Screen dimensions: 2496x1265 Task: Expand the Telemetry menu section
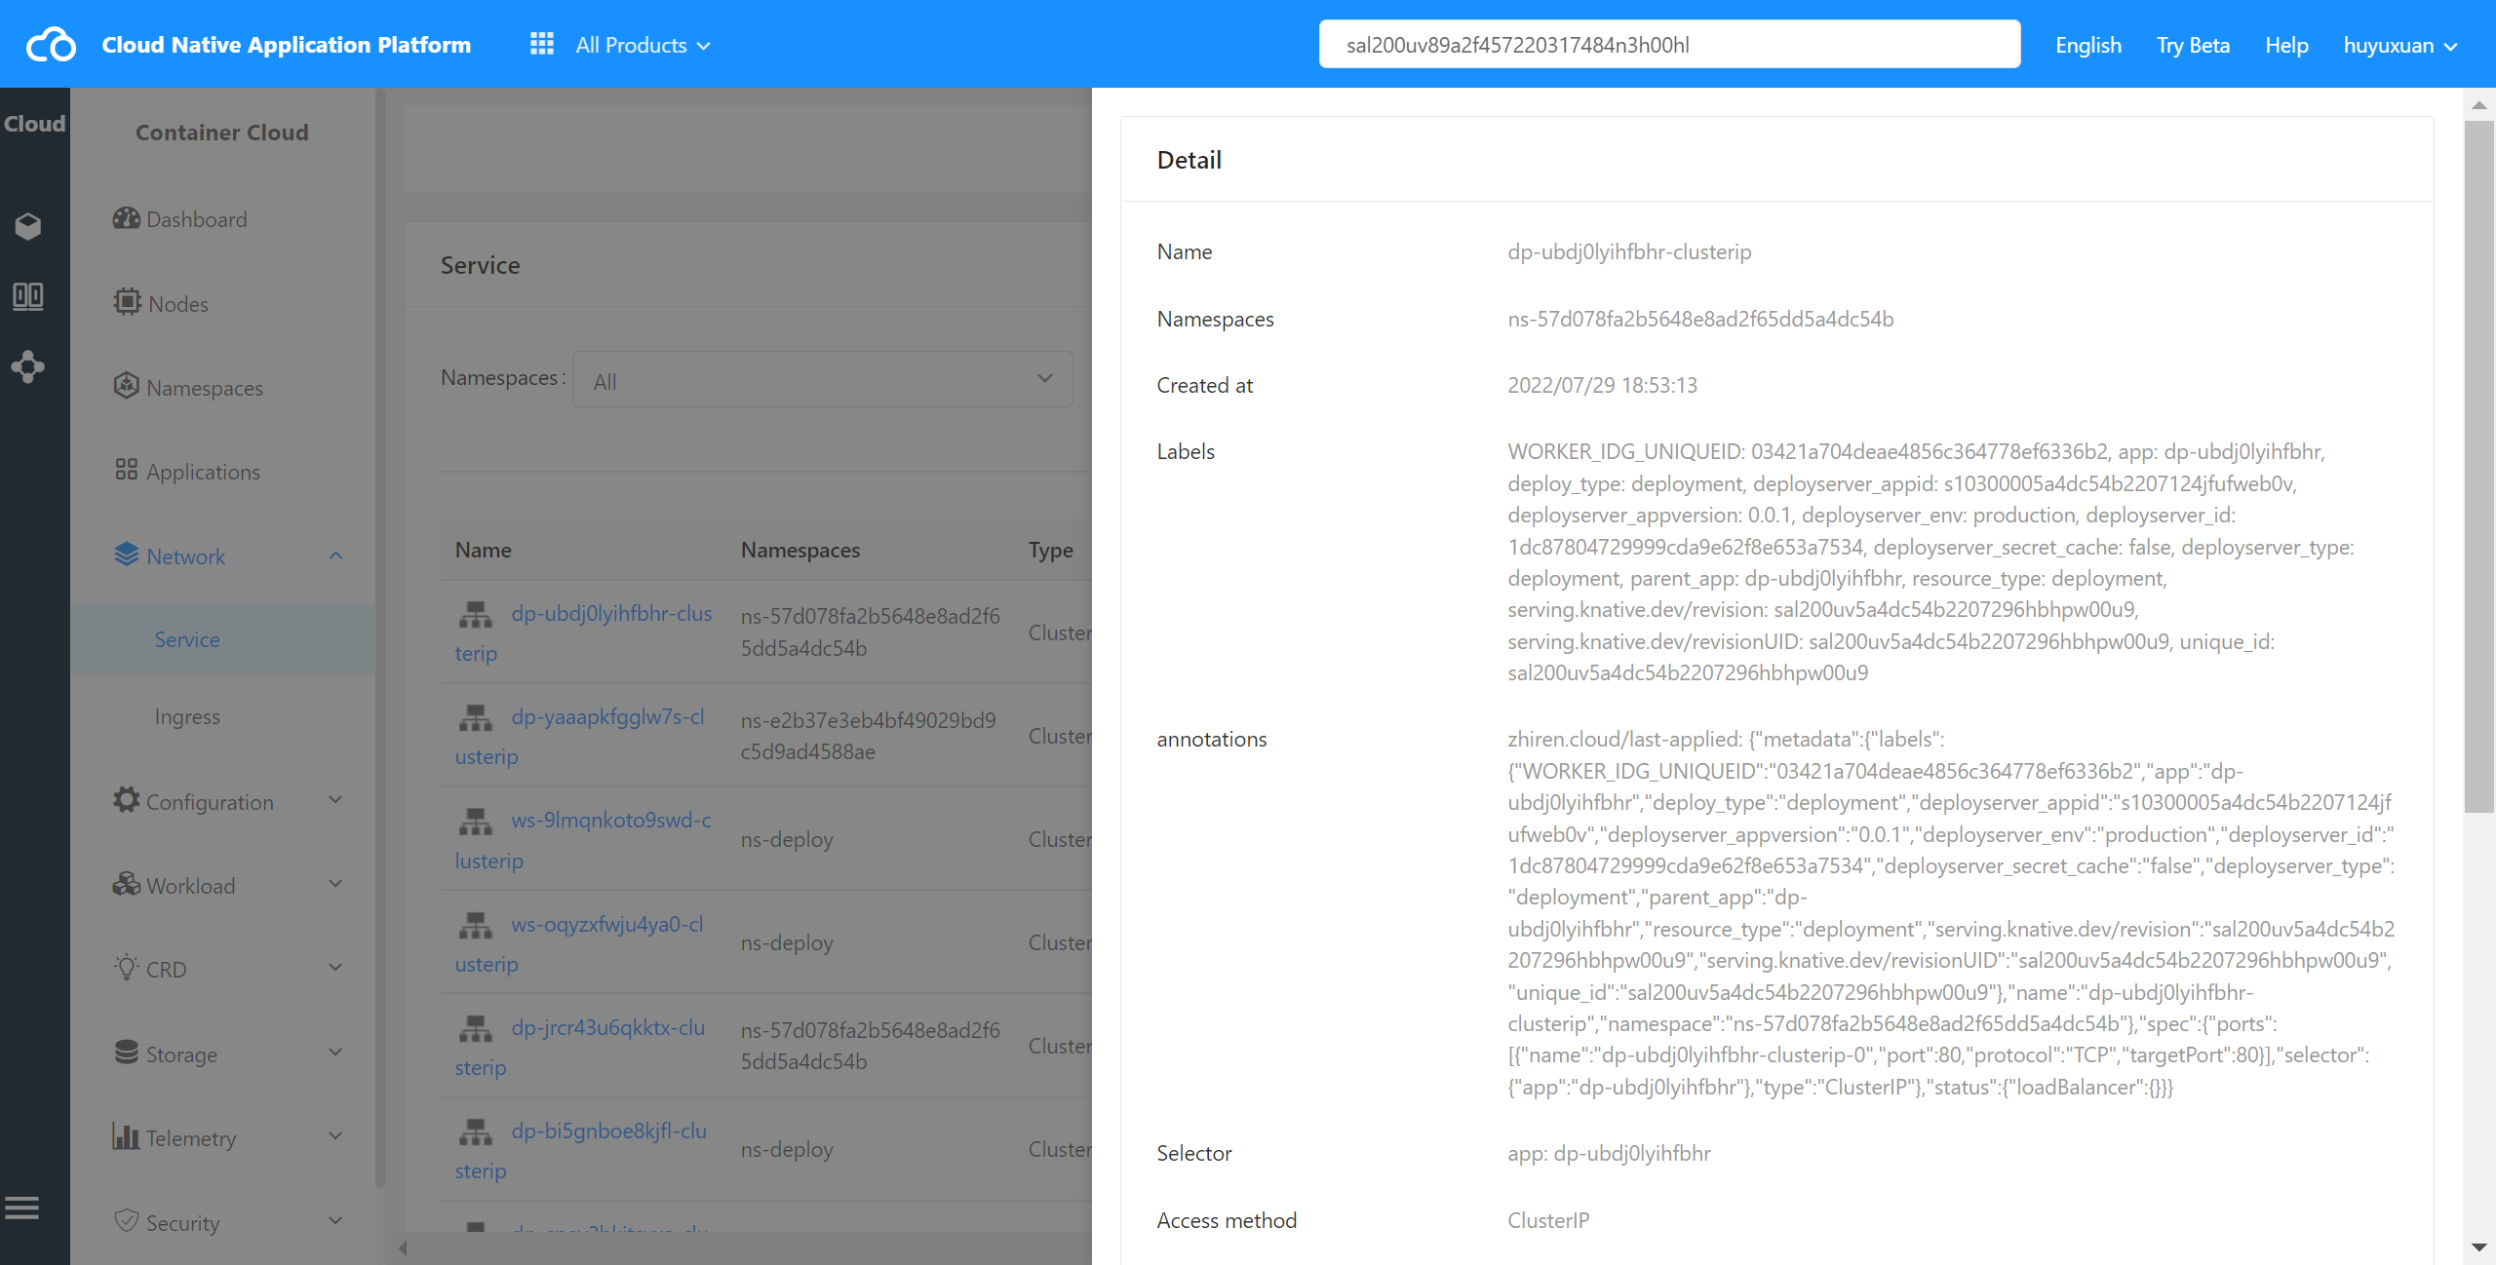click(x=336, y=1137)
